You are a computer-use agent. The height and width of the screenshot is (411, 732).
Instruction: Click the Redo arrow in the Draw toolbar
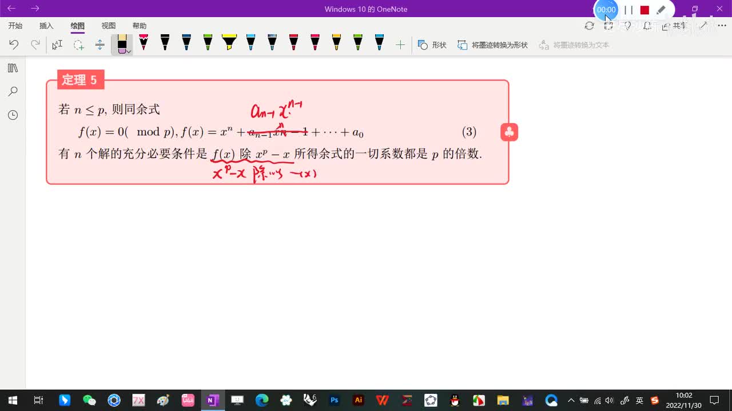[x=35, y=45]
